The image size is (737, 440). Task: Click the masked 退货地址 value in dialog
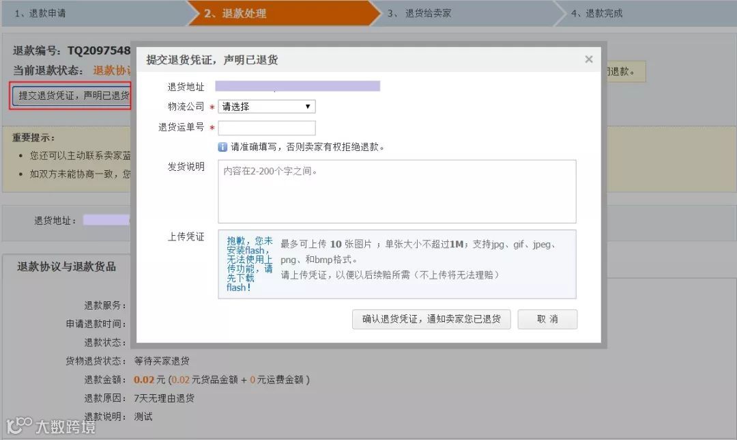tap(298, 85)
